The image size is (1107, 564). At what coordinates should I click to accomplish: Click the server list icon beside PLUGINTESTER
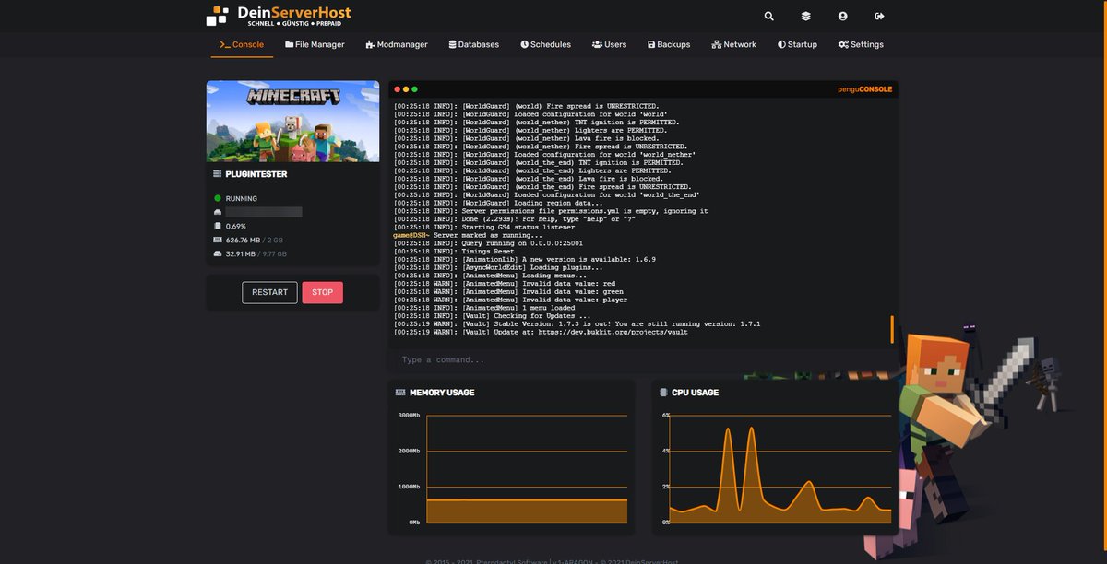point(218,173)
